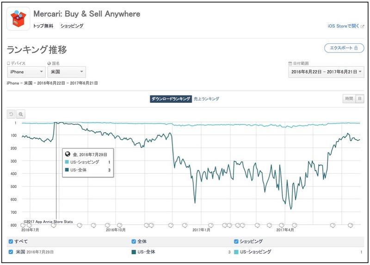Expand the date range dropdown
Screen dimensions: 370x265
[x=326, y=72]
